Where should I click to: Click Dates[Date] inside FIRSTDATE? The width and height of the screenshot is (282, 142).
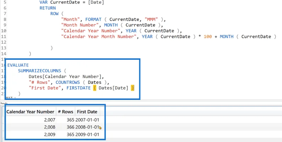pos(114,88)
